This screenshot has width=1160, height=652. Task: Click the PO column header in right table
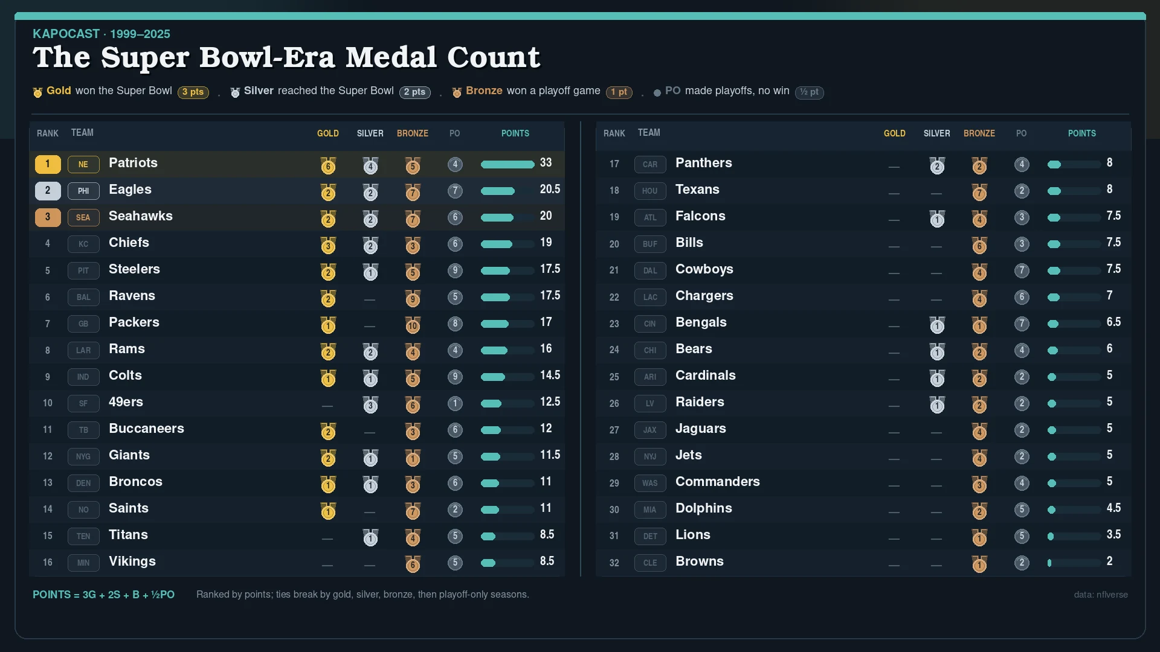1022,133
